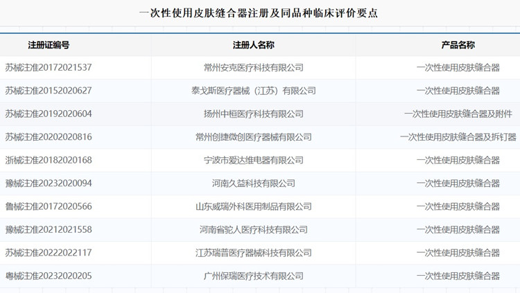
Task: Open registration number 苏械注准20152020627
Action: click(x=49, y=91)
